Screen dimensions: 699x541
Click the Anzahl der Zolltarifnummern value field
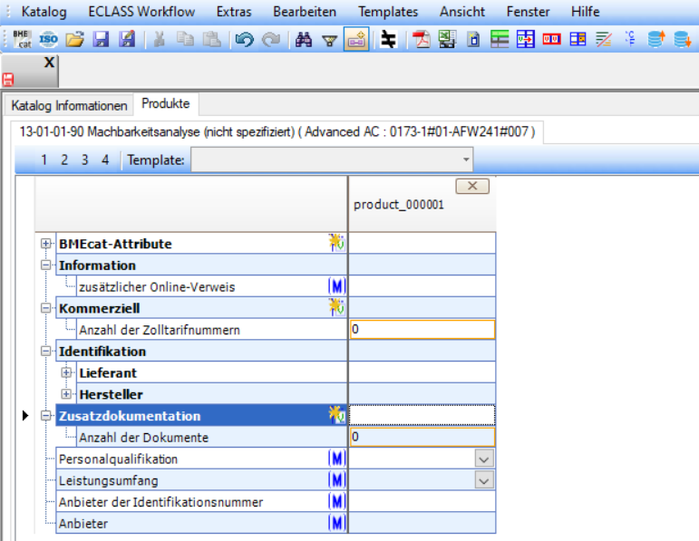click(x=422, y=329)
